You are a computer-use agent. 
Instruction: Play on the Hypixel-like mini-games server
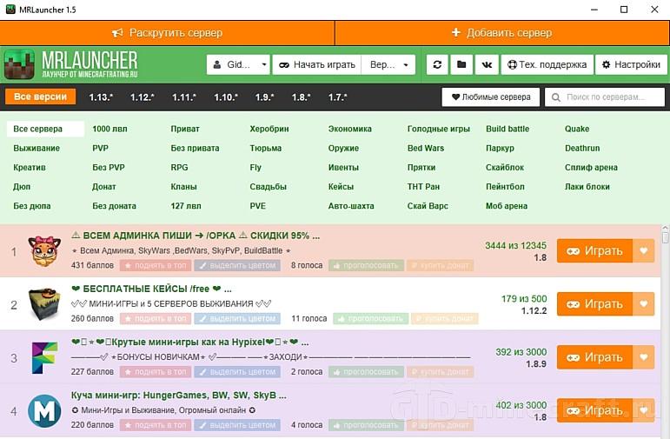(x=594, y=357)
